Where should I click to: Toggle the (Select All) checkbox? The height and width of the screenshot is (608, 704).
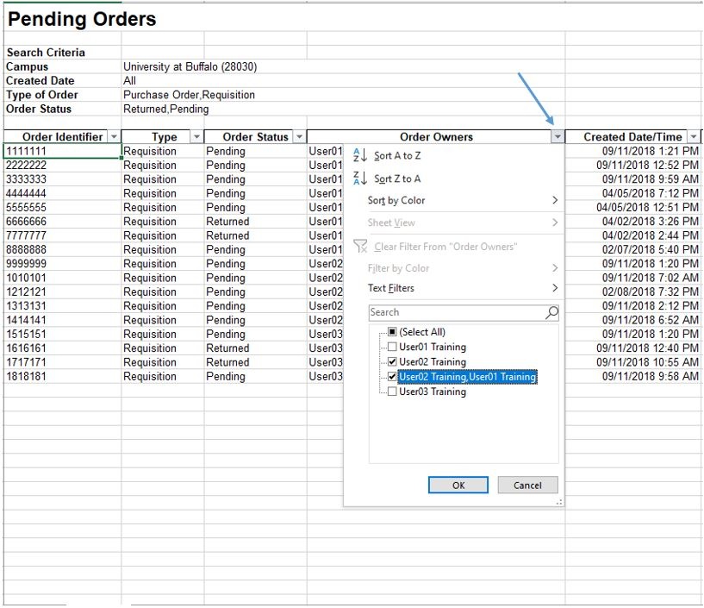pyautogui.click(x=393, y=332)
